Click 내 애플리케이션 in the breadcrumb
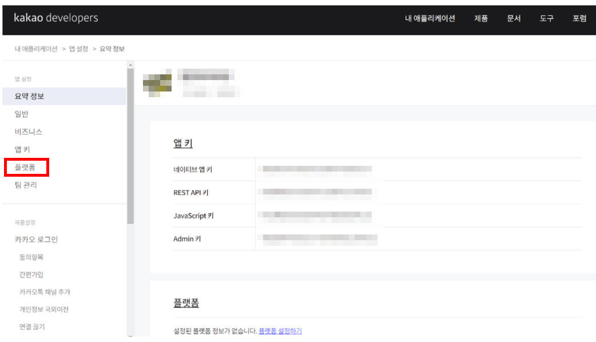The height and width of the screenshot is (342, 596). (36, 49)
